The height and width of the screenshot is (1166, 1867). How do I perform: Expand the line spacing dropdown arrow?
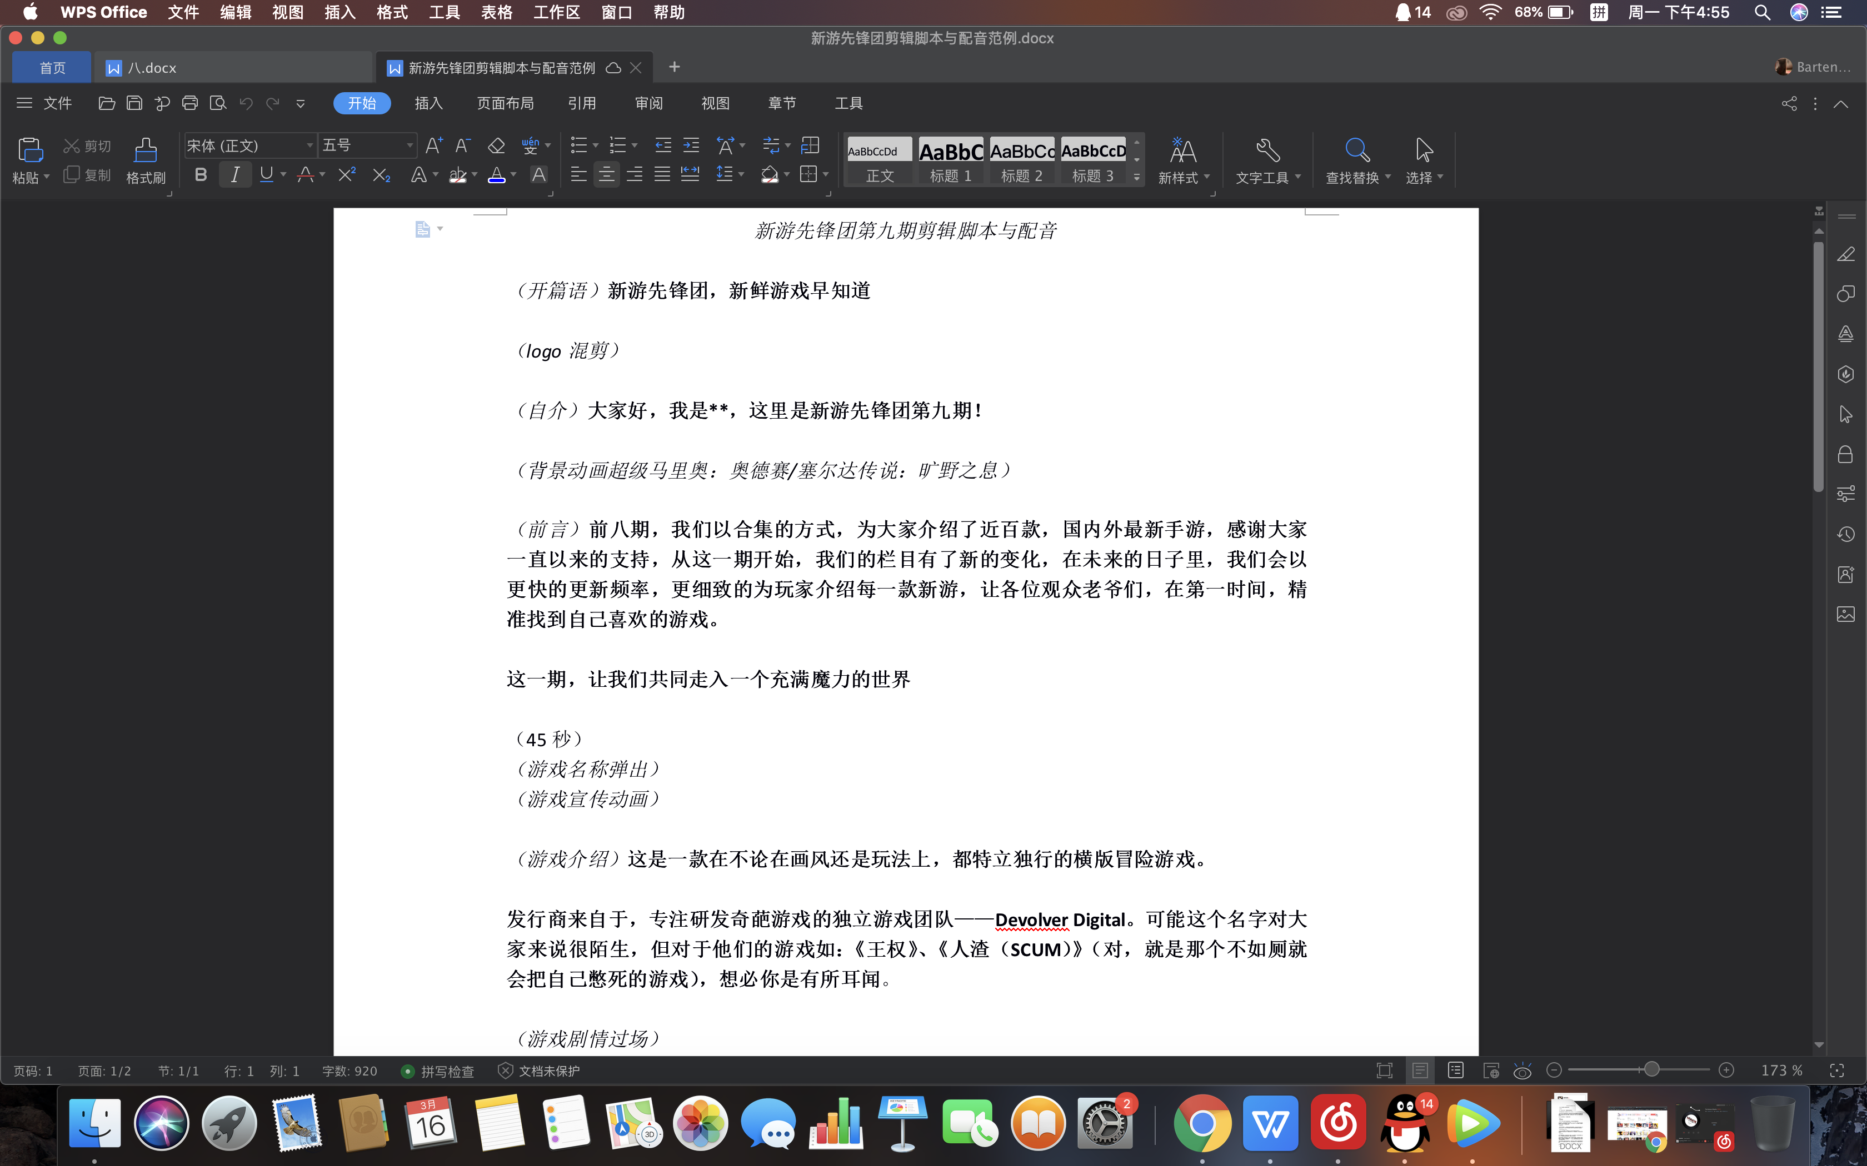[x=741, y=175]
